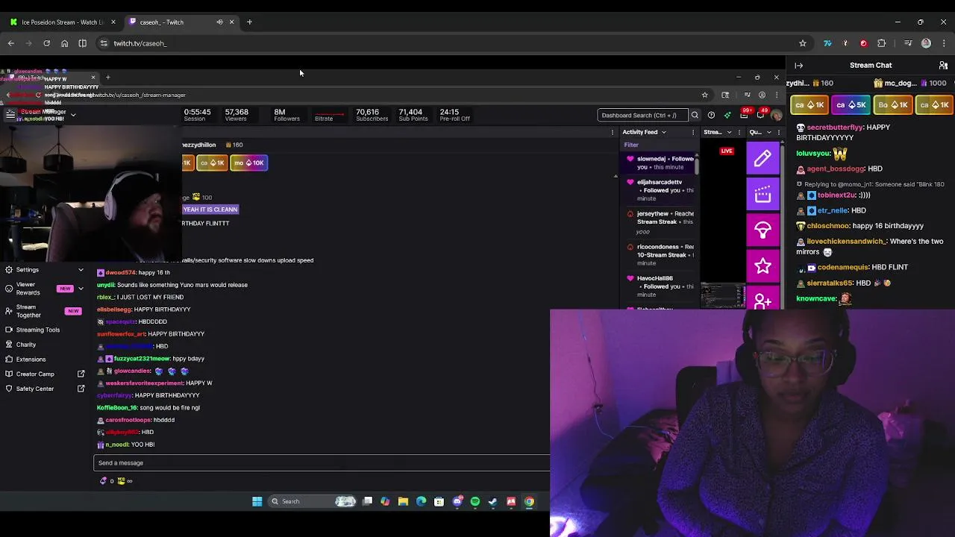Image resolution: width=955 pixels, height=537 pixels.
Task: Reload the outer browser page
Action: coord(46,43)
